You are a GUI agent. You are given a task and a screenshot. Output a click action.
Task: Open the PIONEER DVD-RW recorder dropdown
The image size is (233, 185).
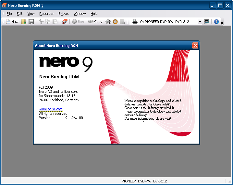pyautogui.click(x=200, y=22)
